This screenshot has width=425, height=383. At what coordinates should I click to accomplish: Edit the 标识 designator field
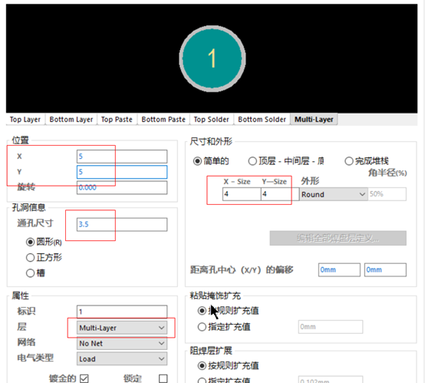coord(122,312)
